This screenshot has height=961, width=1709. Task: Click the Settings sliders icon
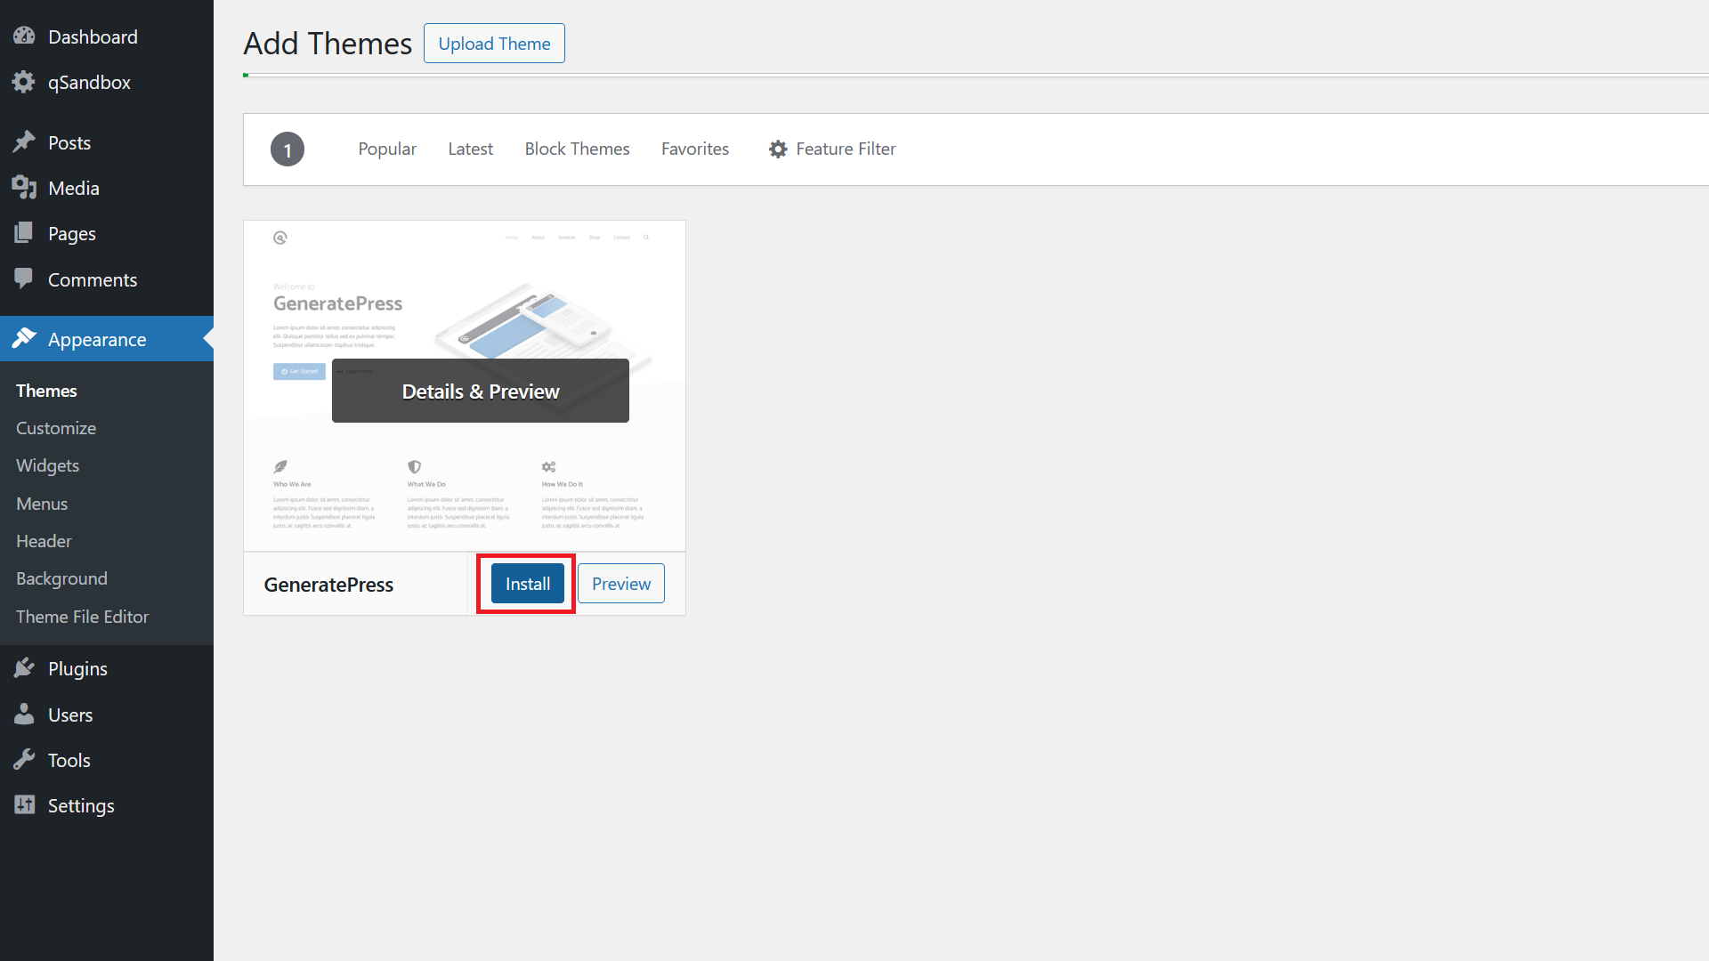(24, 804)
